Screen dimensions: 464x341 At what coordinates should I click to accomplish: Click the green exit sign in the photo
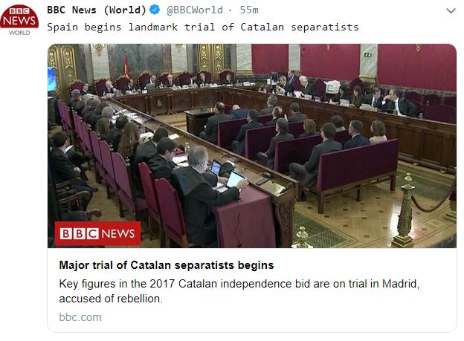367,55
